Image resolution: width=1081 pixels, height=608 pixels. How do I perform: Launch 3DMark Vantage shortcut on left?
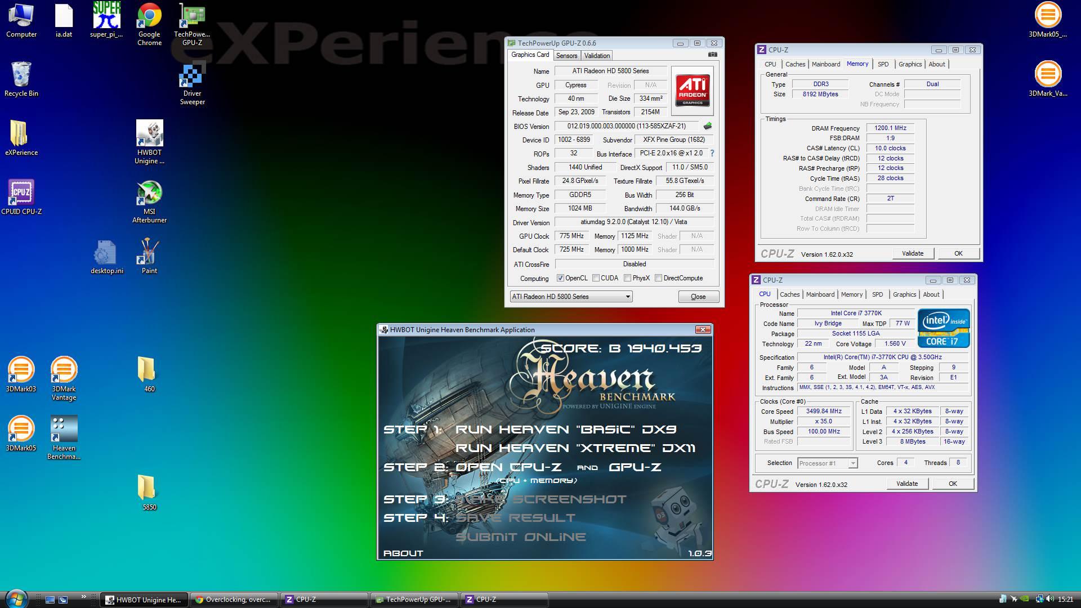[64, 378]
